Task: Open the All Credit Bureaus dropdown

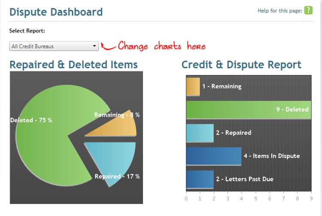Action: pos(54,46)
